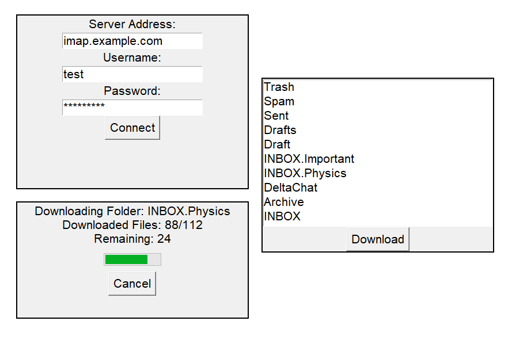Click the username input field
The width and height of the screenshot is (508, 340).
click(x=132, y=74)
